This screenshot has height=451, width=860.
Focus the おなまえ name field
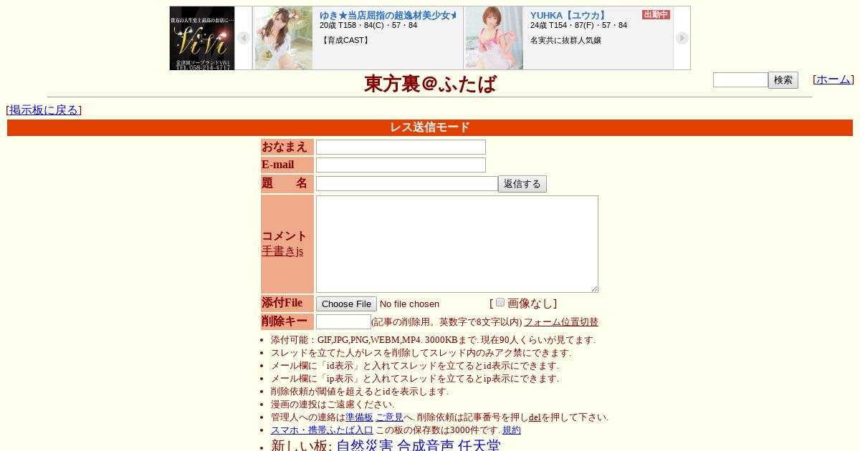tap(401, 147)
